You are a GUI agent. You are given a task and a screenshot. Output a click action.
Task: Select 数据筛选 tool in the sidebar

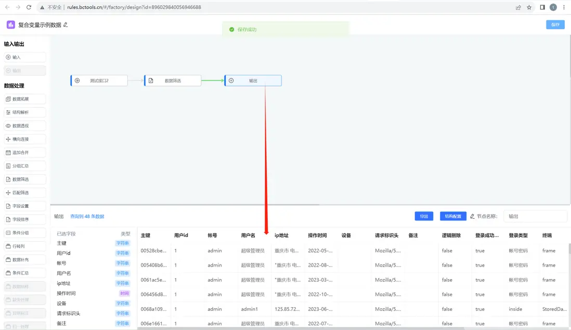tap(25, 179)
